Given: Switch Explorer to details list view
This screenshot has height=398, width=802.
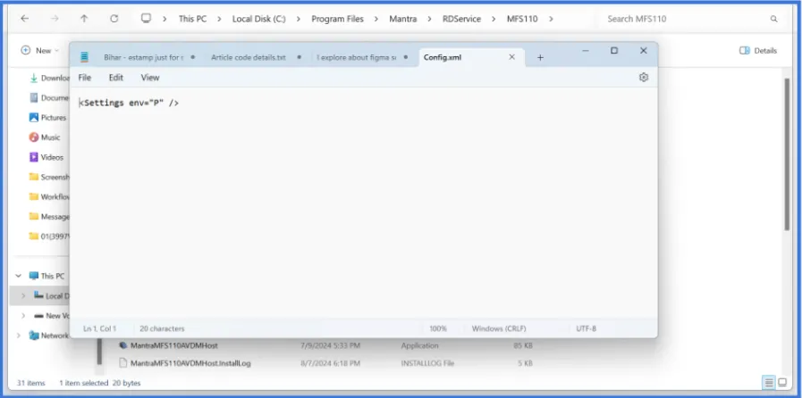Looking at the screenshot, I should (768, 382).
